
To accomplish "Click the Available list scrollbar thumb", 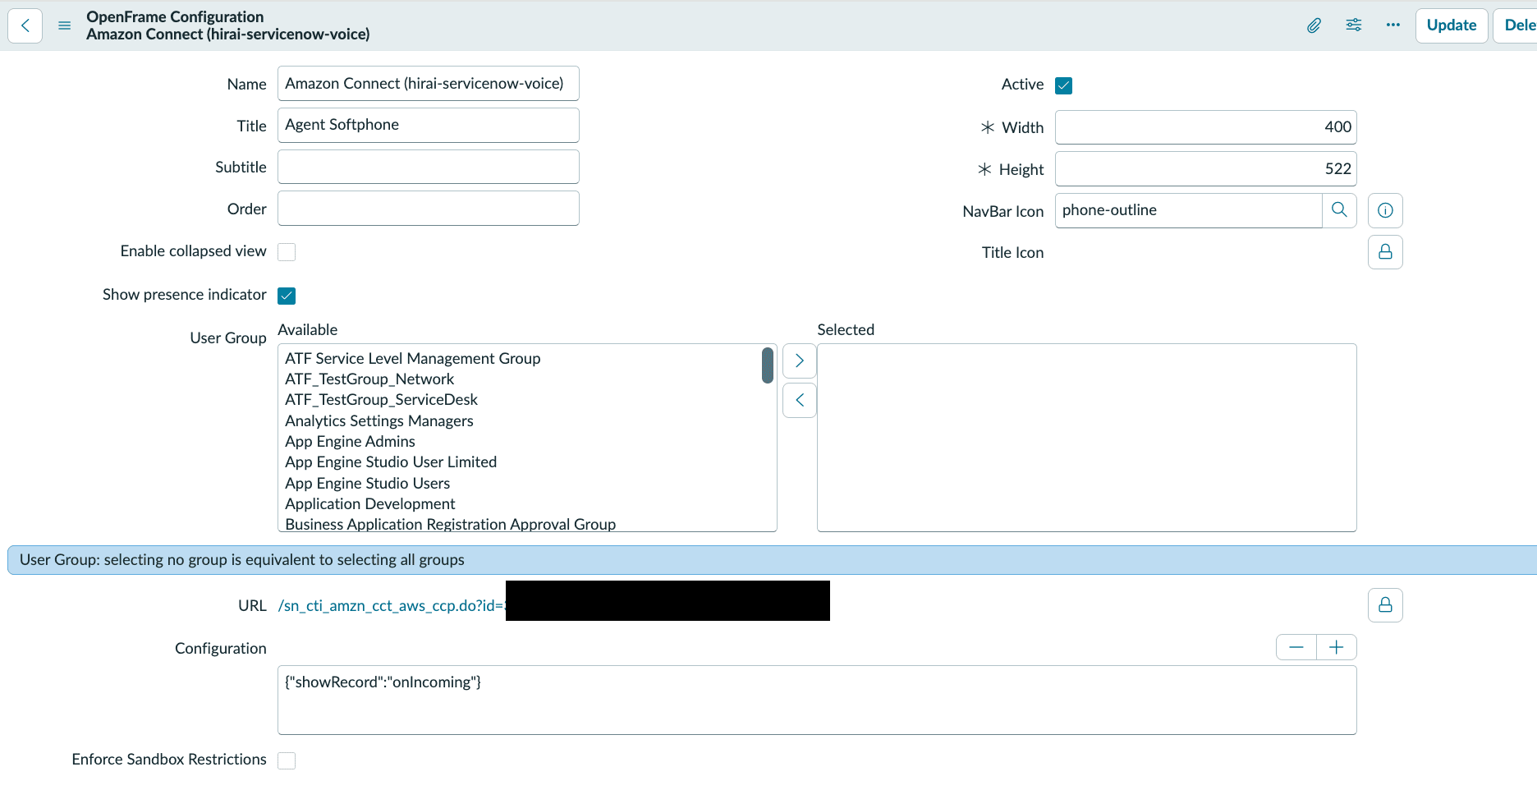I will (768, 365).
